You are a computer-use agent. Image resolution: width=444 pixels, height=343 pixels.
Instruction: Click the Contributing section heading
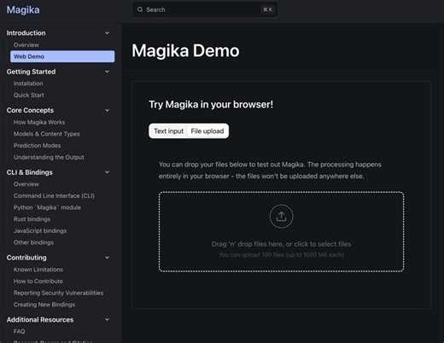tap(26, 258)
